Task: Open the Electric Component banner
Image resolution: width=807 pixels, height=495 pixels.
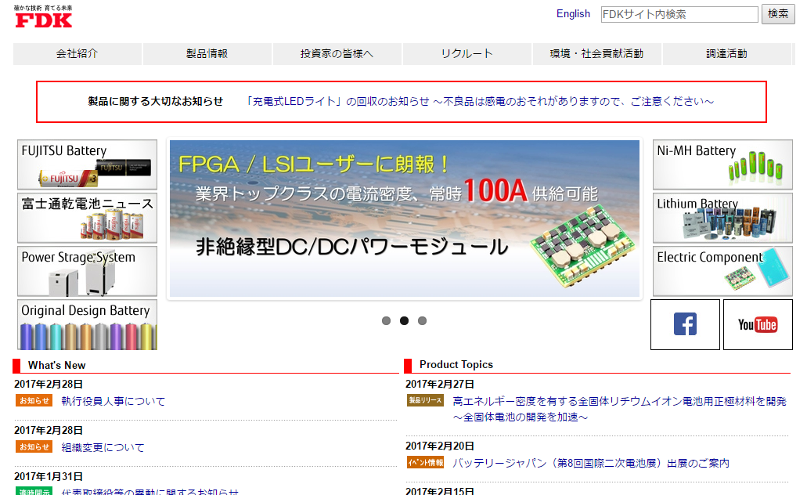Action: (722, 271)
